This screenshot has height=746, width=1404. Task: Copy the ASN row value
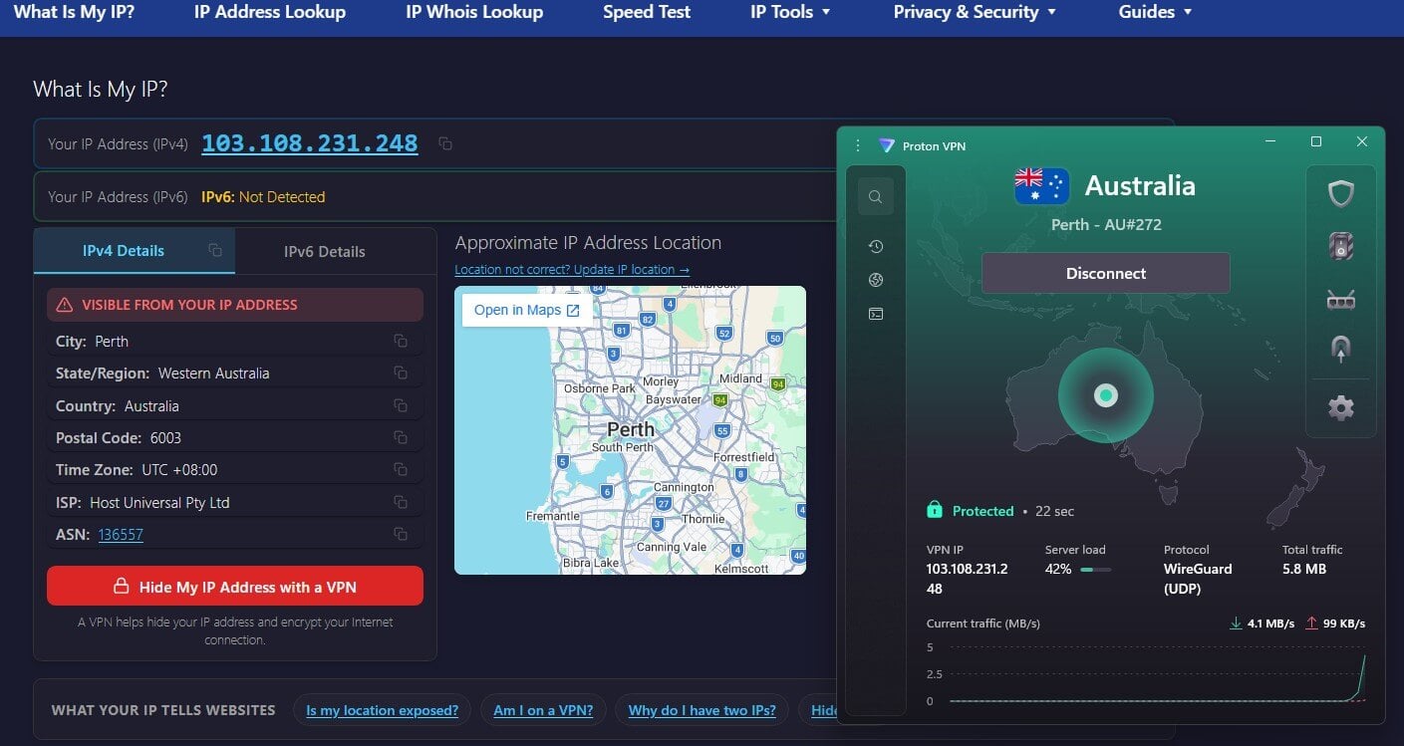[x=401, y=535]
